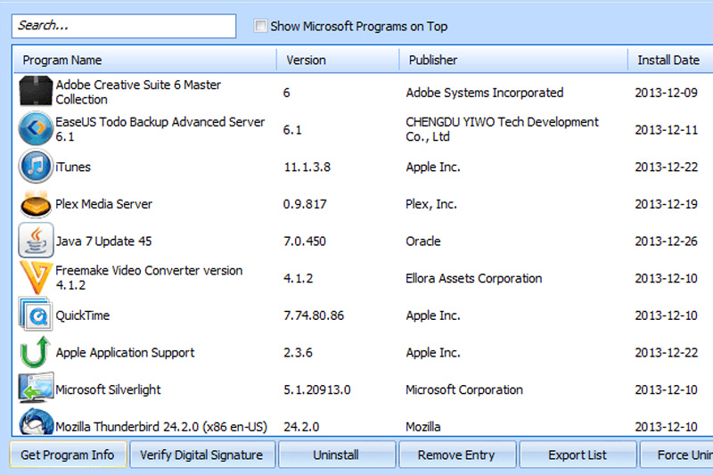The width and height of the screenshot is (713, 475).
Task: Focus the Search input field
Action: tap(124, 26)
